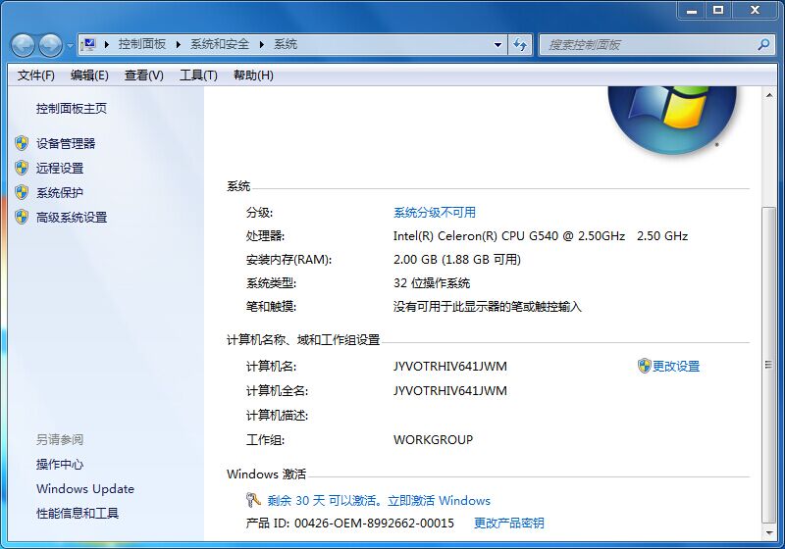Viewport: 785px width, 549px height.
Task: Click the Forward navigation arrow button
Action: [x=50, y=45]
